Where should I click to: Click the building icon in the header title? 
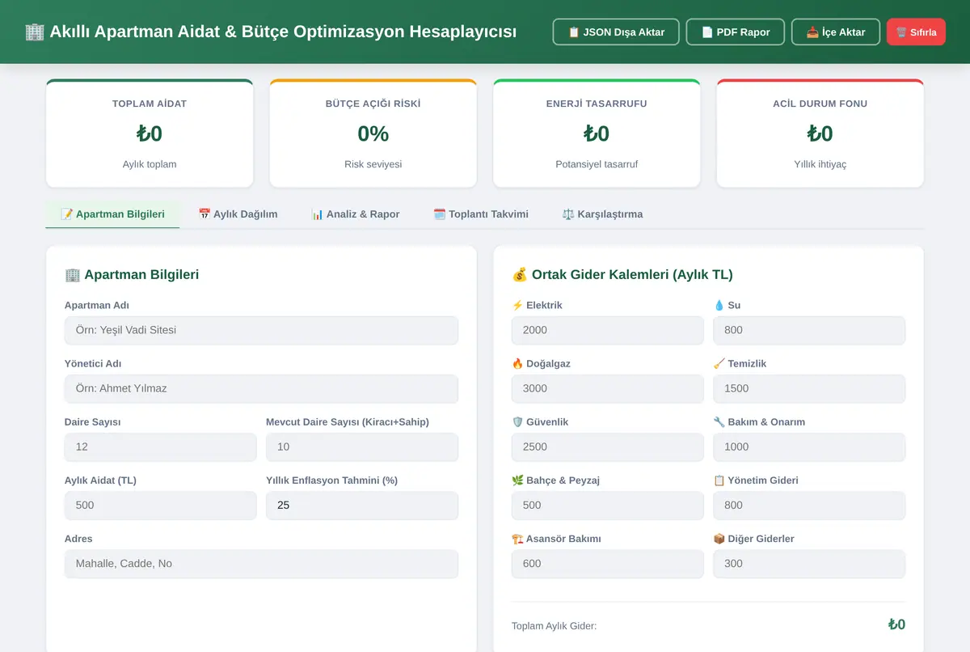(35, 32)
